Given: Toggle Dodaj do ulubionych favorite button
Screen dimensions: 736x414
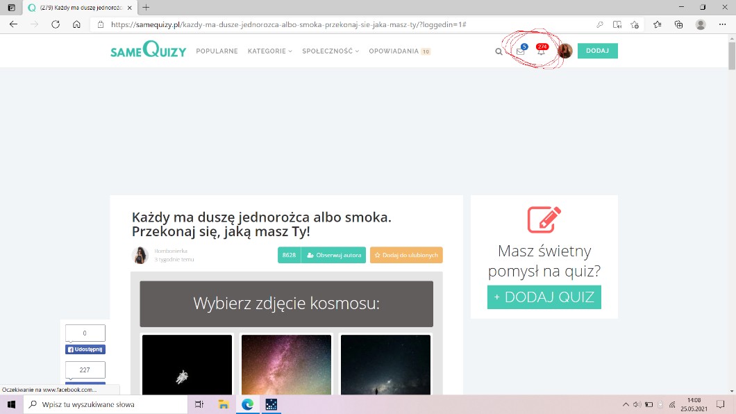Looking at the screenshot, I should point(406,255).
